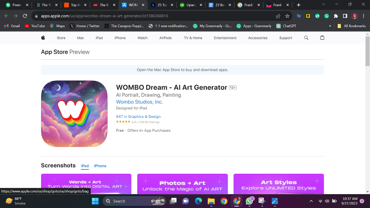
Task: Open the Apple site search icon
Action: [306, 38]
